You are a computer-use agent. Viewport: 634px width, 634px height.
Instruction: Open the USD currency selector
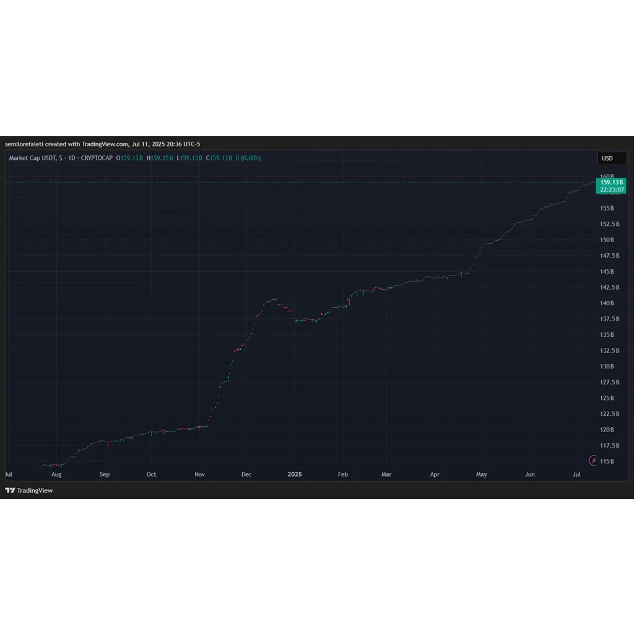(612, 158)
